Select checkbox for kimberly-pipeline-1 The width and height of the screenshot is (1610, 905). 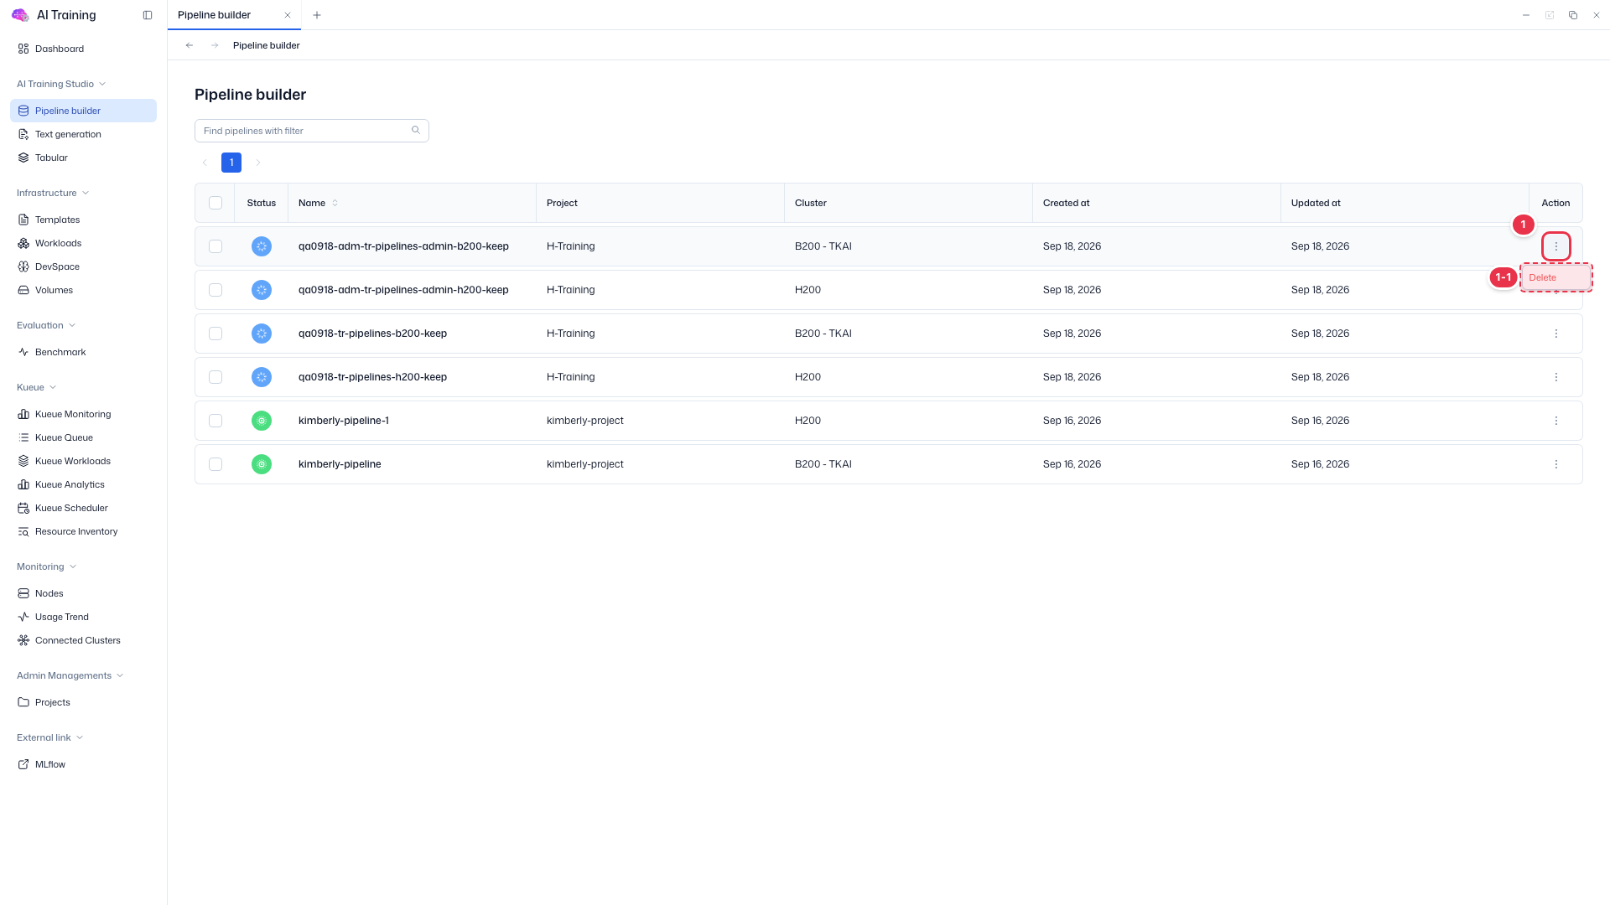pyautogui.click(x=216, y=421)
